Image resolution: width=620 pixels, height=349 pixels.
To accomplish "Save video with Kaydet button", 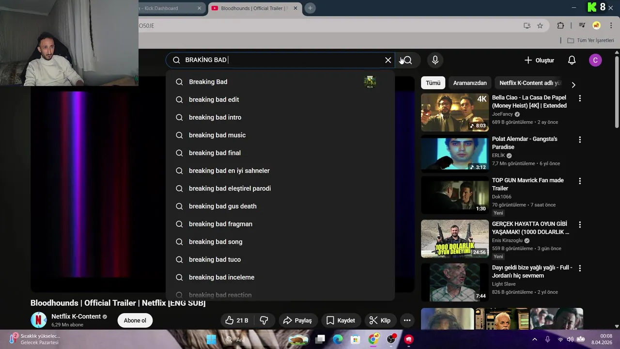I will pyautogui.click(x=341, y=320).
